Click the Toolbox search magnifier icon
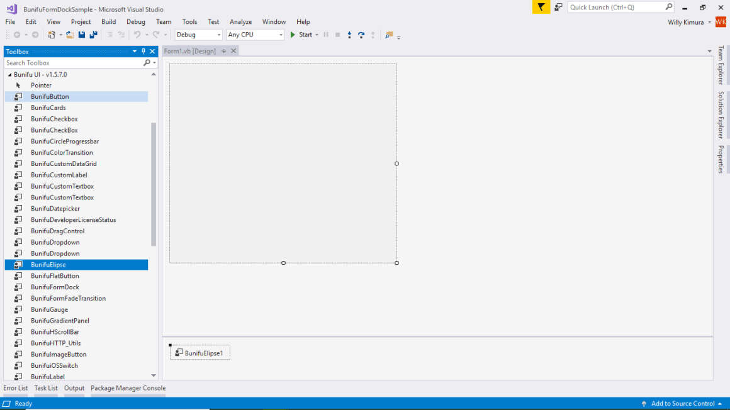 [x=147, y=63]
